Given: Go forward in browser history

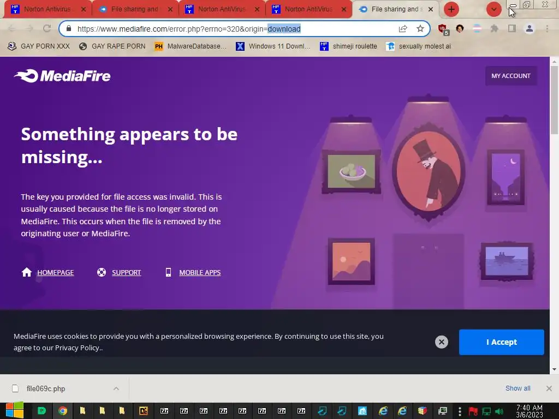Looking at the screenshot, I should coord(29,28).
